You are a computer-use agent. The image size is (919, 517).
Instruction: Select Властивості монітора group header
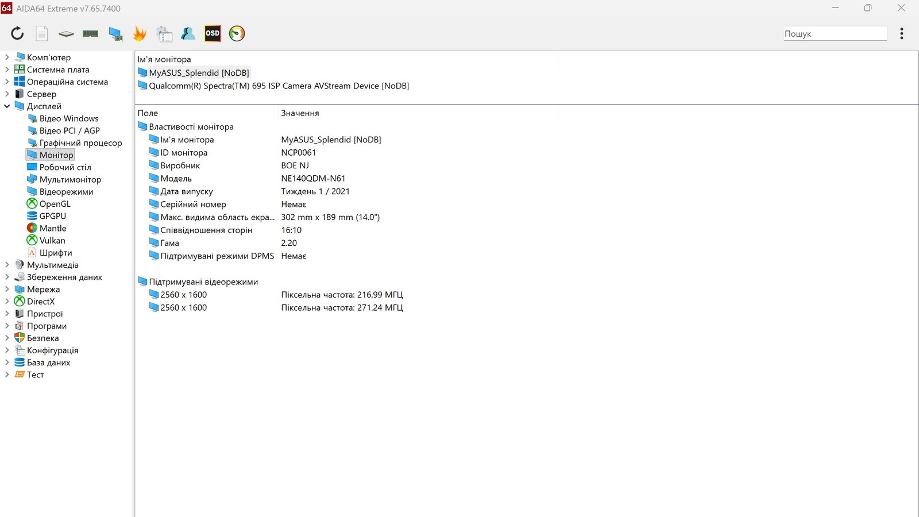(x=191, y=127)
